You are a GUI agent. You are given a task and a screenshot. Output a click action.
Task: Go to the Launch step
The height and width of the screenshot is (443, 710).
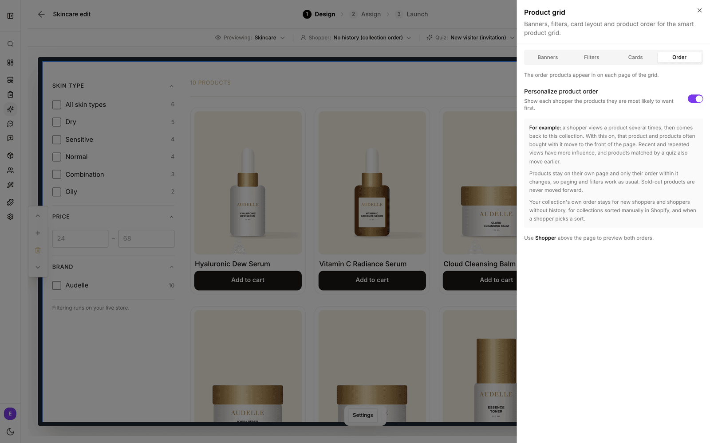click(412, 14)
